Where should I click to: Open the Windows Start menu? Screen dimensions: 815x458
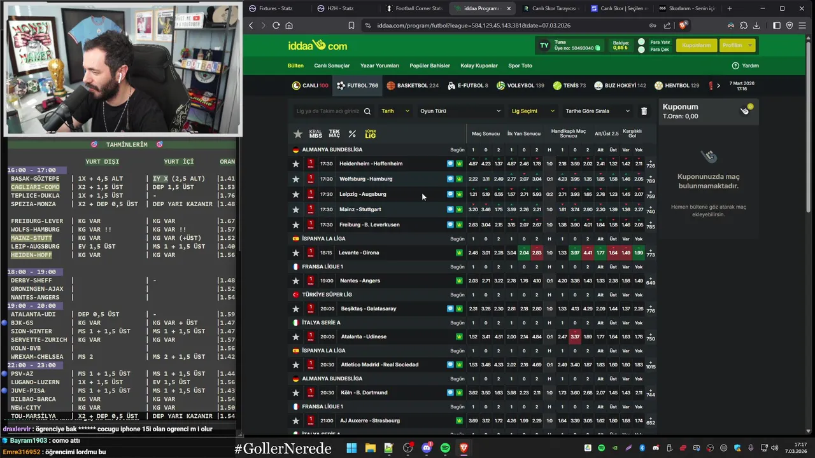tap(351, 448)
